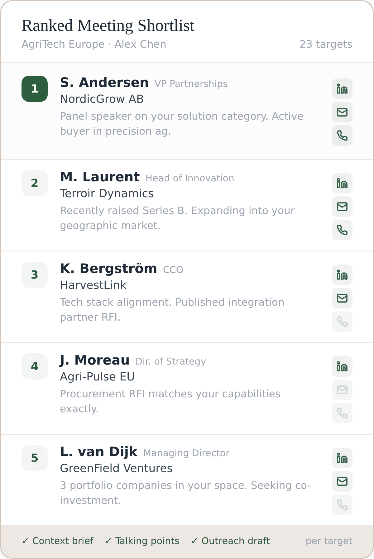374x559 pixels.
Task: Select the rank 1 badge for S. Andersen
Action: coord(34,89)
